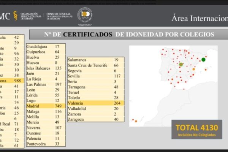Click the Organización Médica Colegial text logo
228x152 pixels.
30,16
